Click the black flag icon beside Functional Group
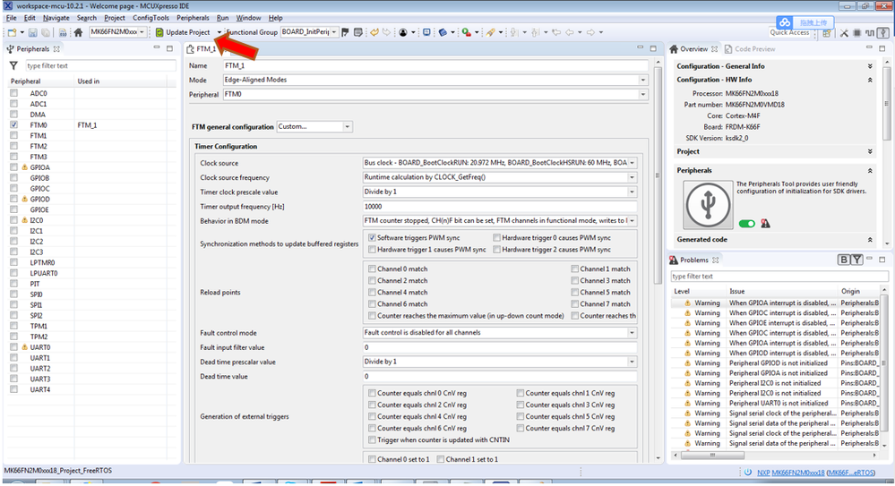The width and height of the screenshot is (895, 486). 345,32
